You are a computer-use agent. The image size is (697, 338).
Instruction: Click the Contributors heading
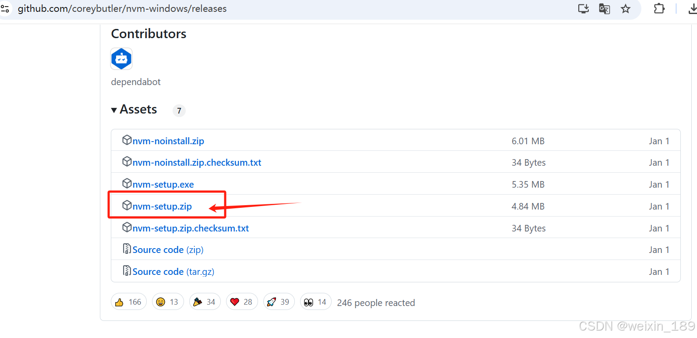[x=149, y=34]
